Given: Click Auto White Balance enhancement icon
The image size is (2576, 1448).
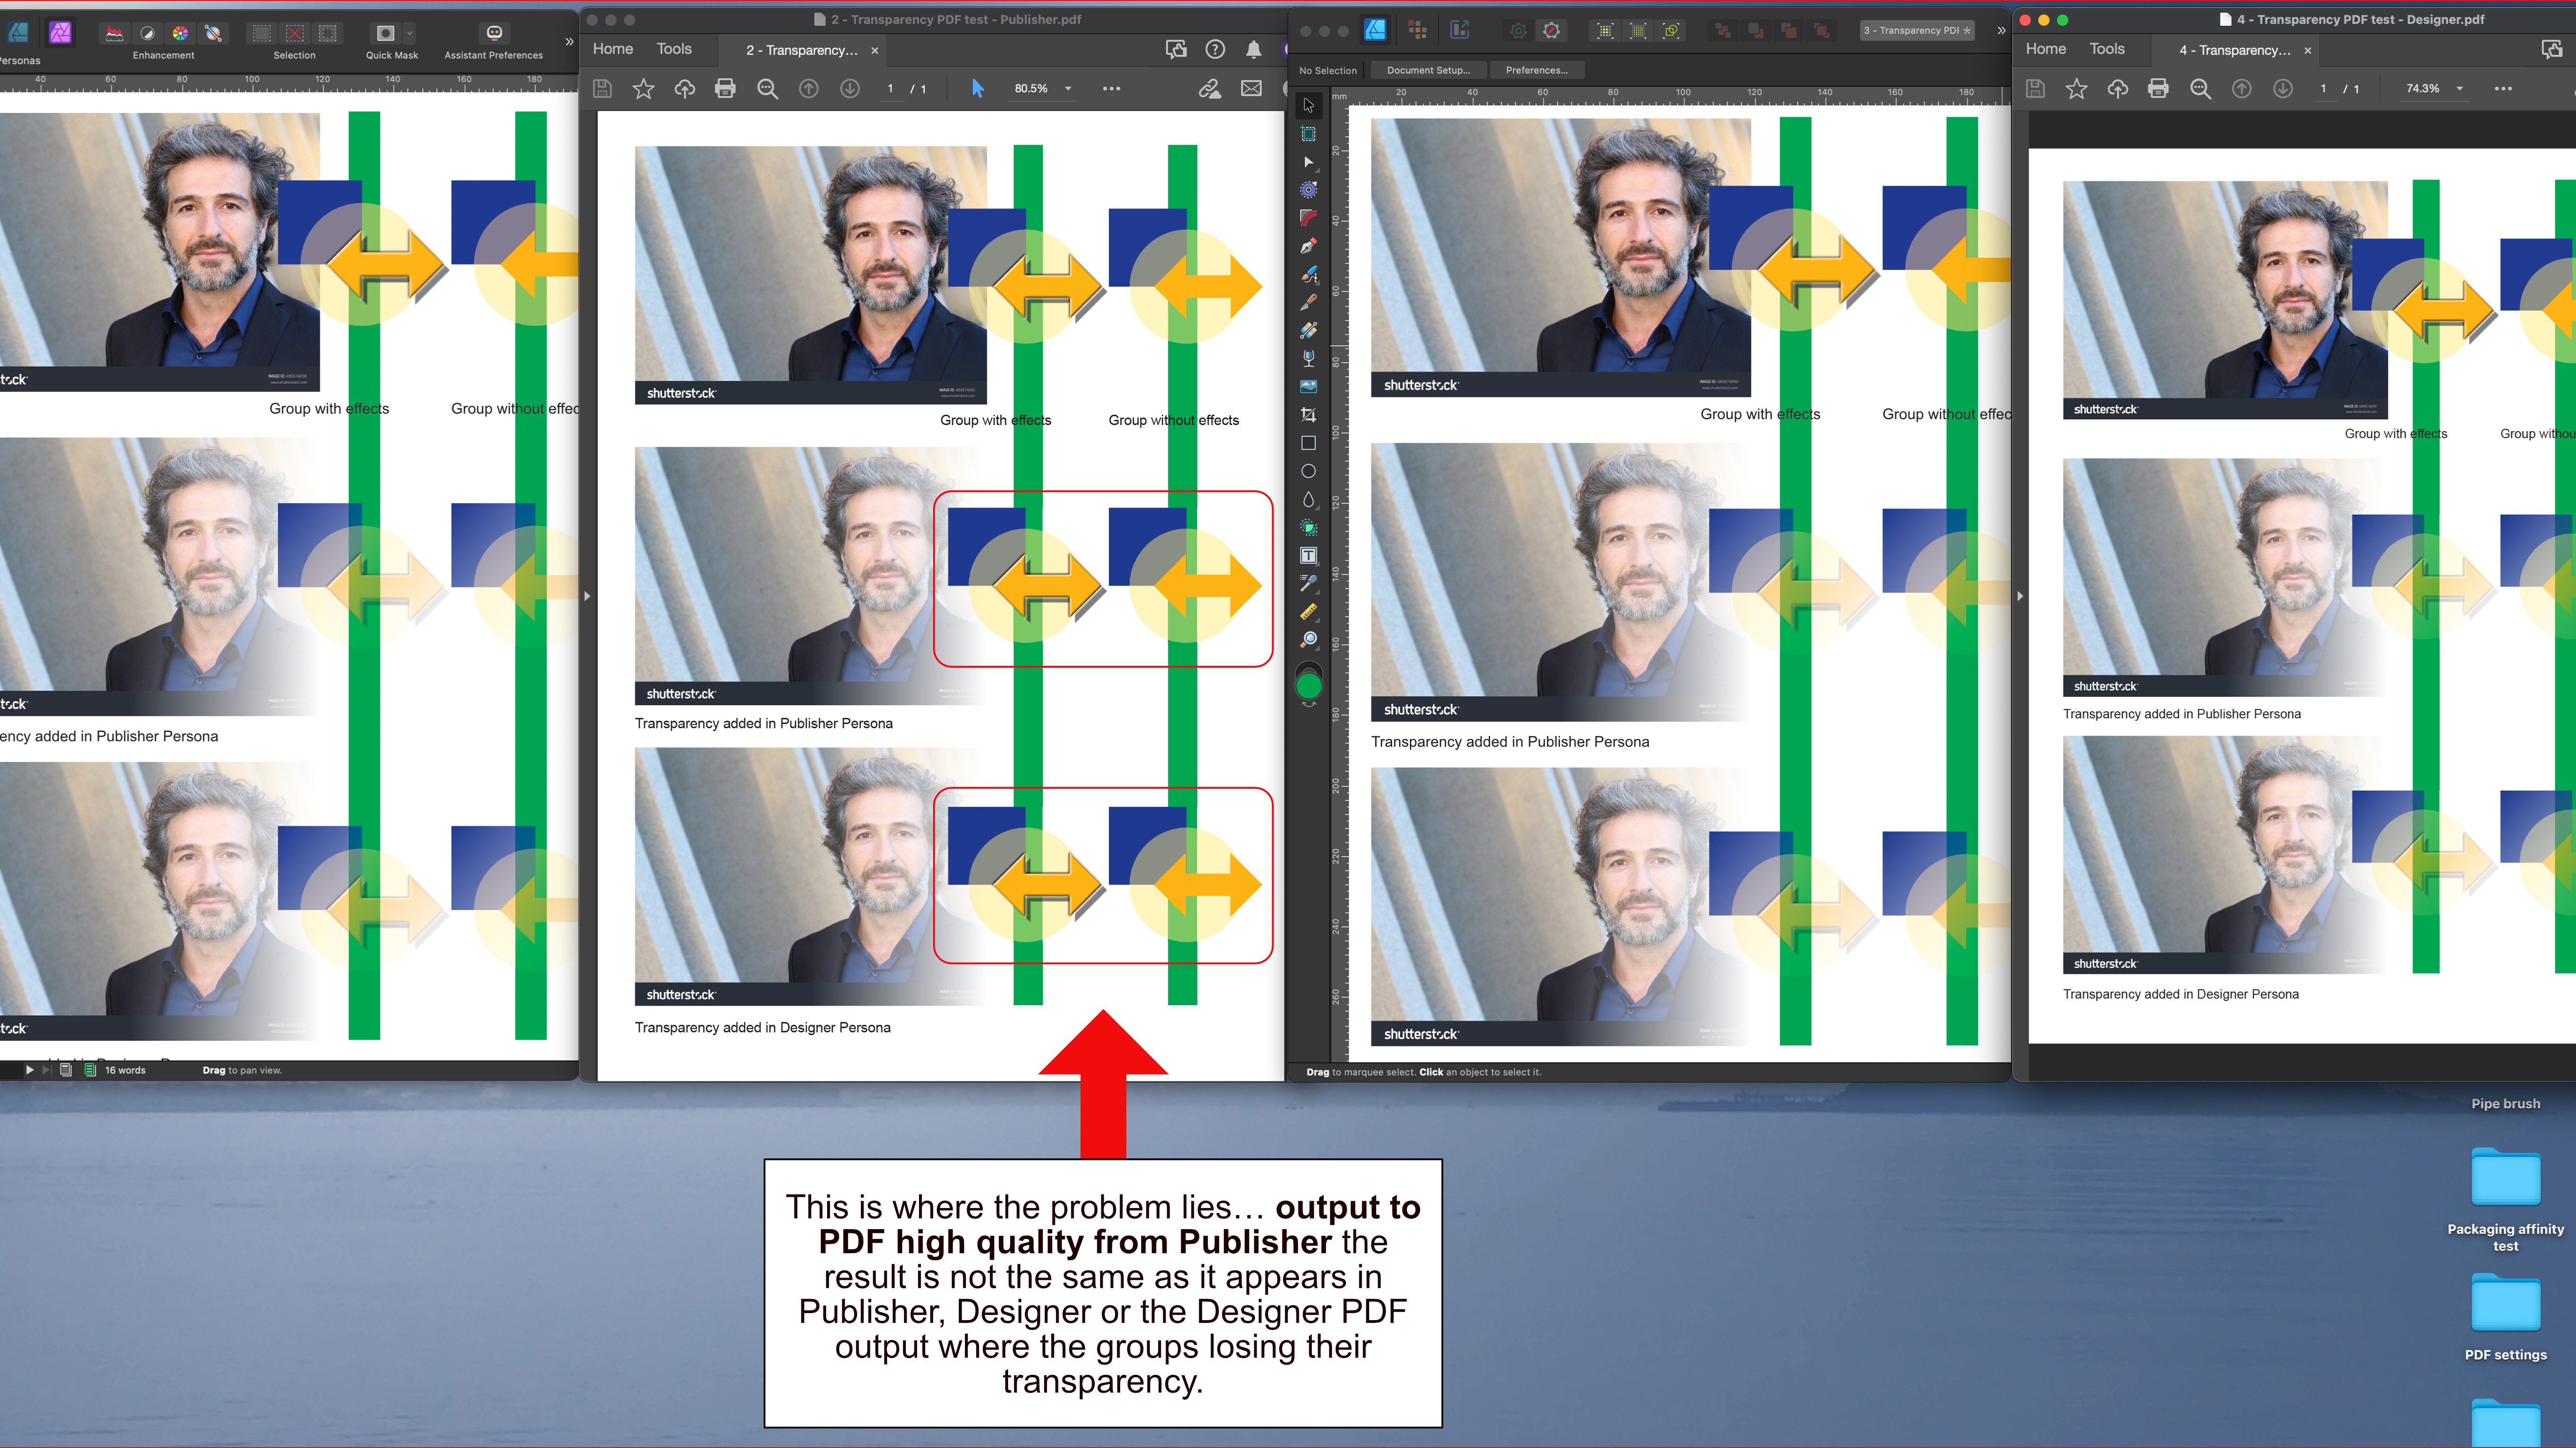Looking at the screenshot, I should pyautogui.click(x=213, y=33).
